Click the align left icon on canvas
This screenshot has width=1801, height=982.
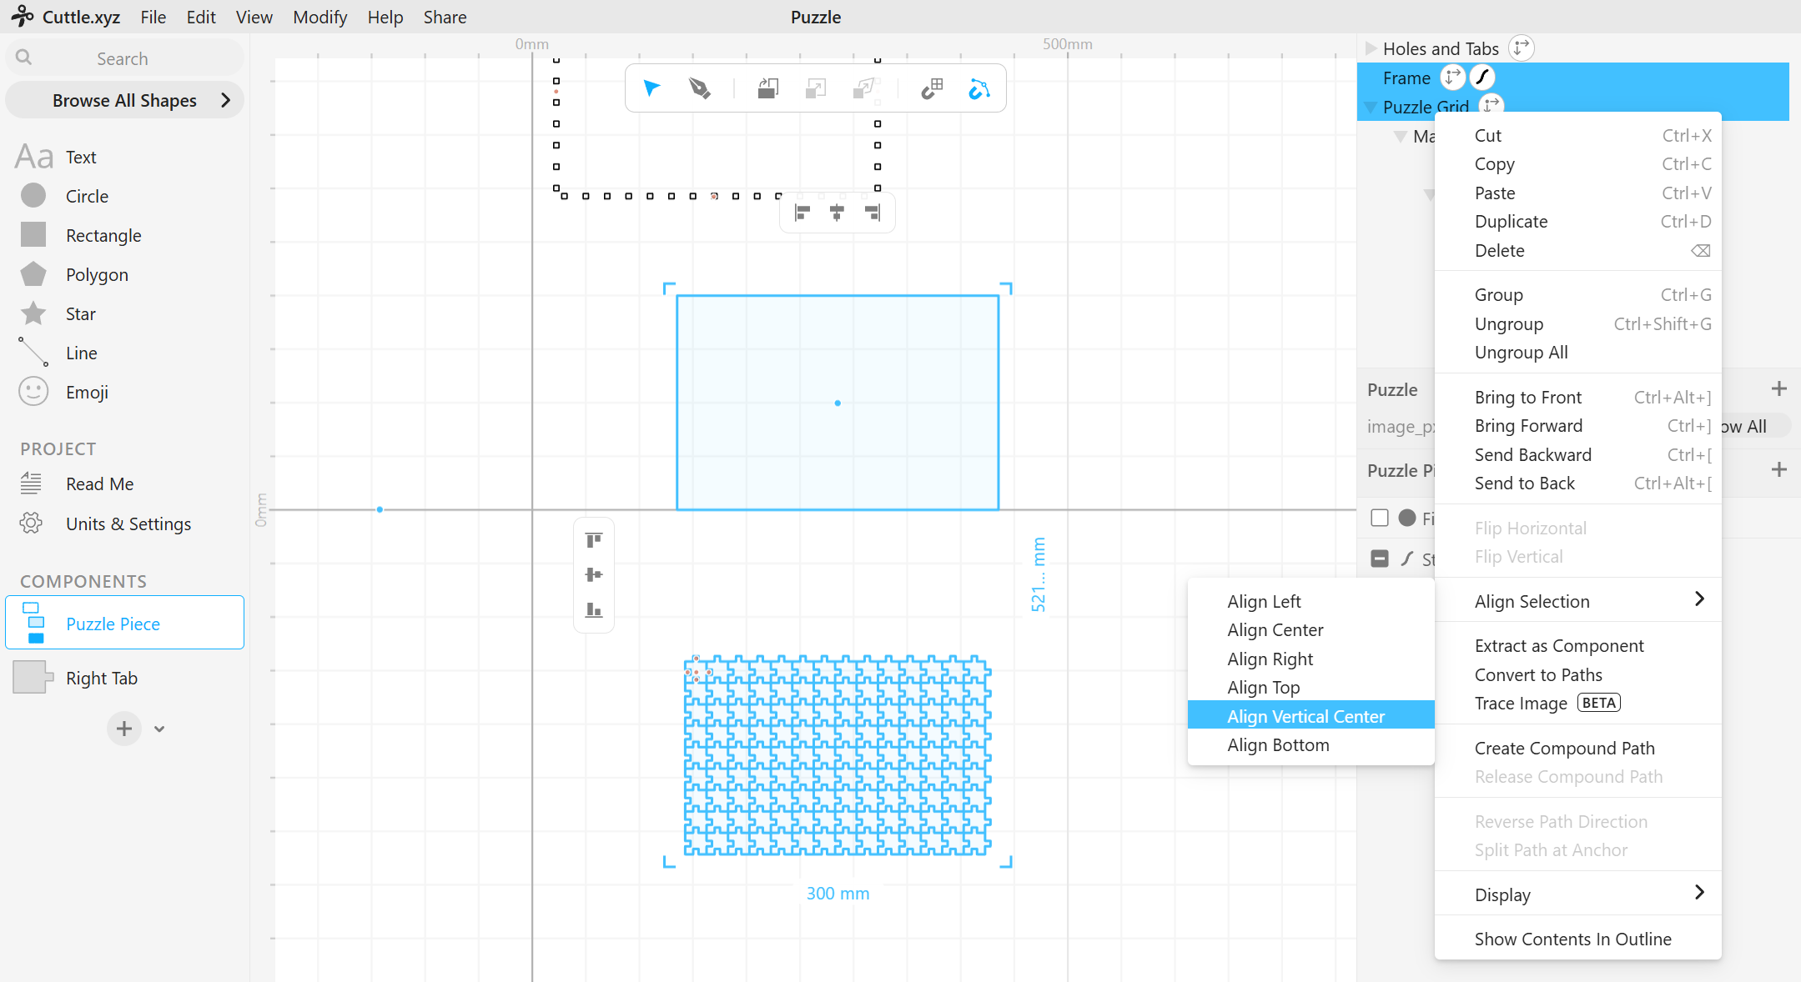point(802,213)
